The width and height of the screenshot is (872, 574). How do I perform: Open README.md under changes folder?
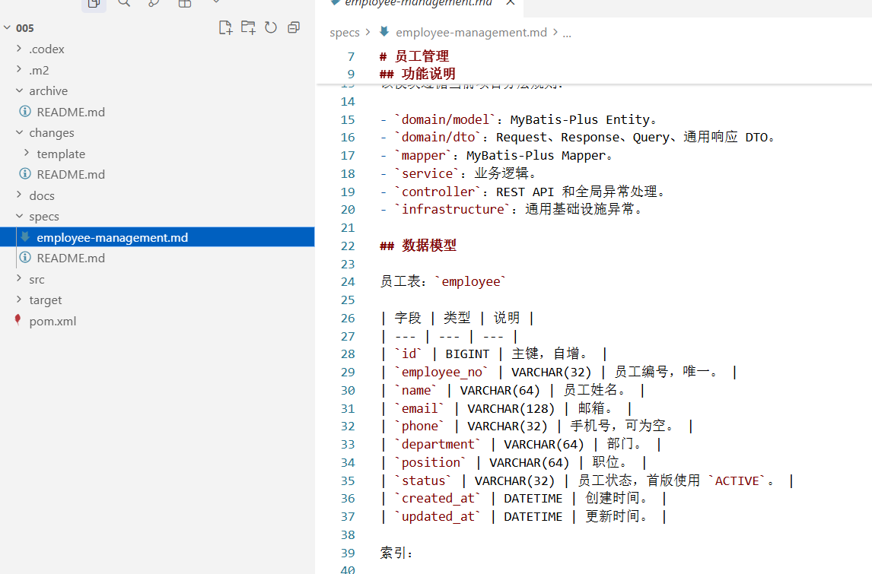[71, 174]
